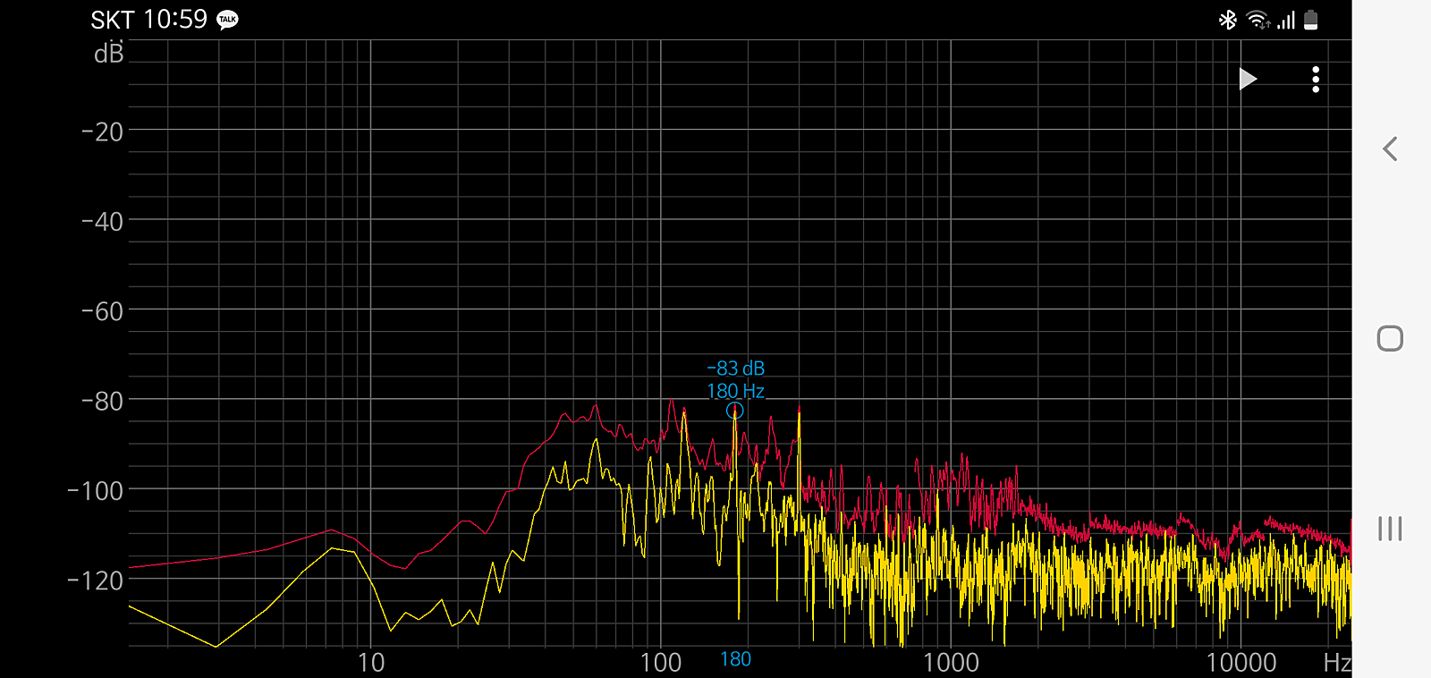Tap the '100' frequency axis label
The image size is (1431, 678).
(661, 663)
